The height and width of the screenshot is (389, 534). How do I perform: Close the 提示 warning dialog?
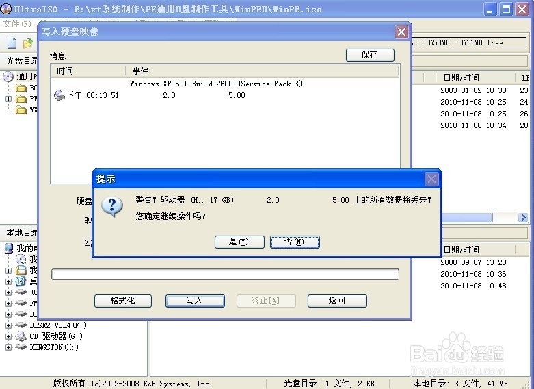[431, 179]
